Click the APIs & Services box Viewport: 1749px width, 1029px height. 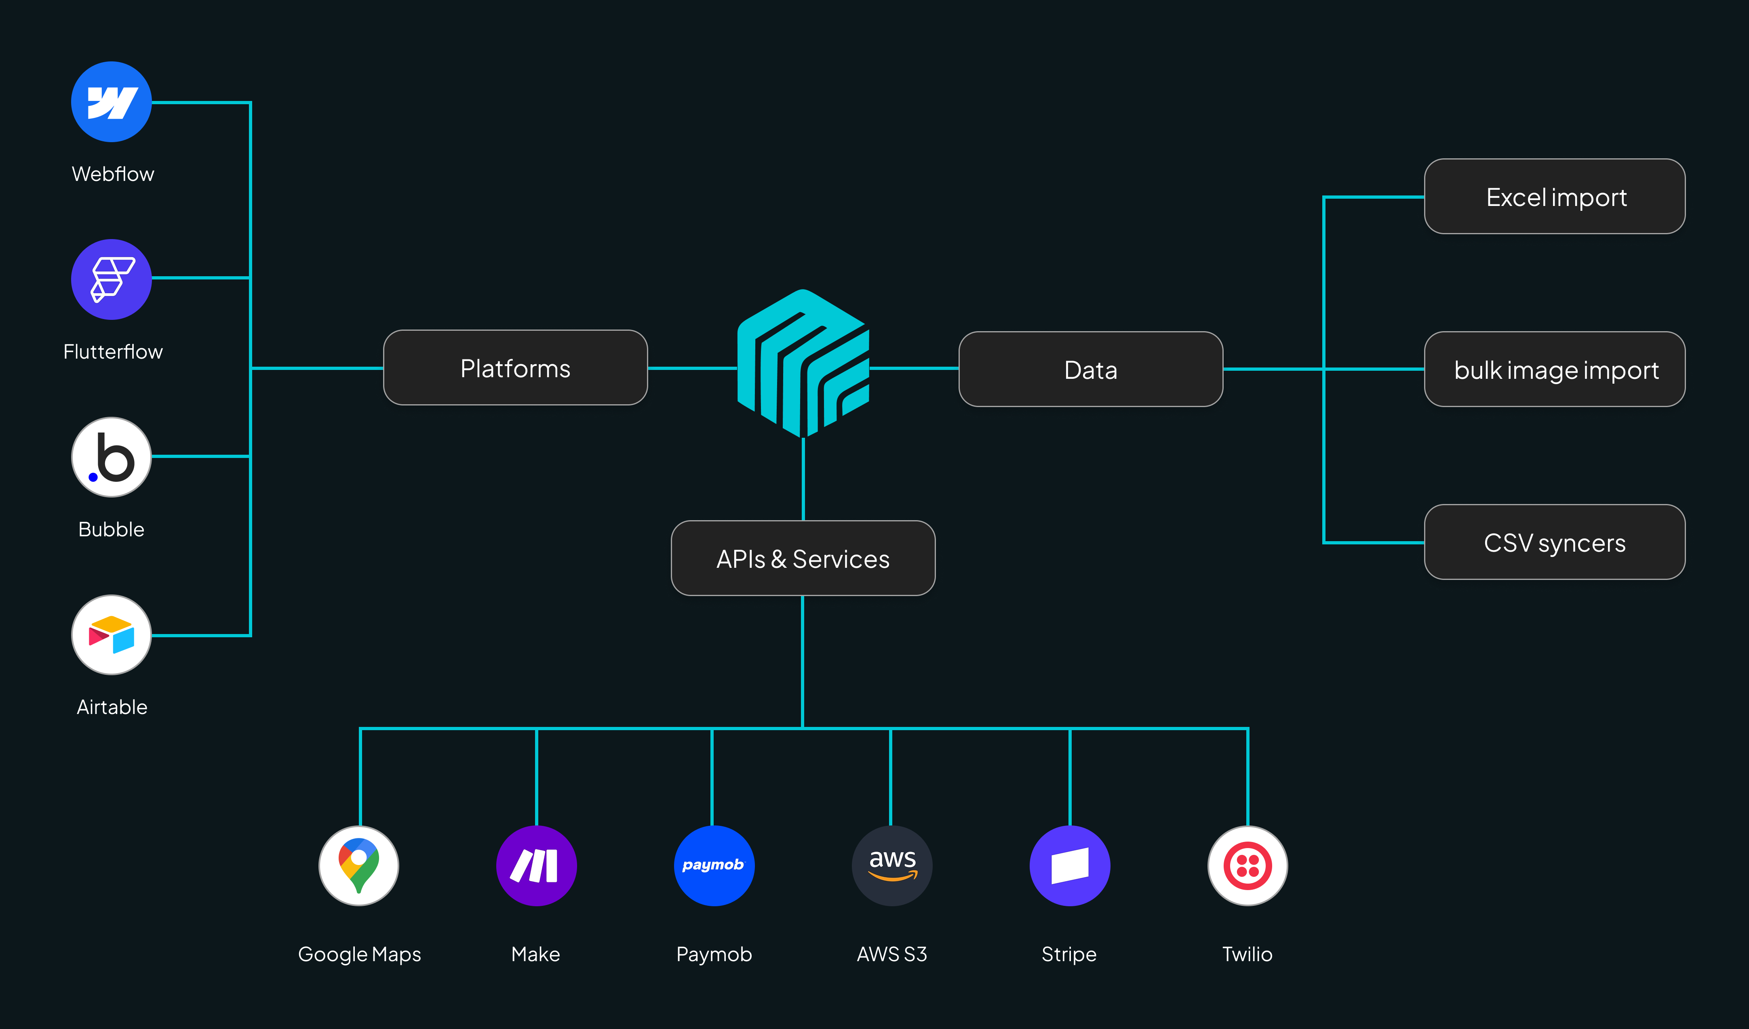coord(803,558)
